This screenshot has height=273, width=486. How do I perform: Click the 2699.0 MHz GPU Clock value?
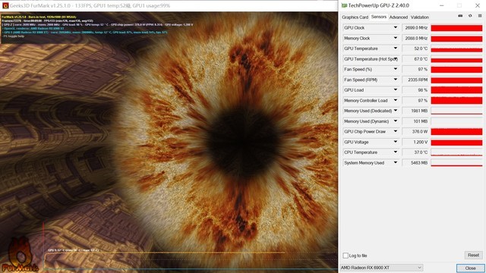click(415, 28)
